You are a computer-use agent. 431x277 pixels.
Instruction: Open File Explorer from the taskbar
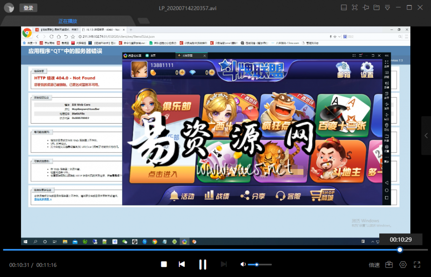click(x=65, y=242)
